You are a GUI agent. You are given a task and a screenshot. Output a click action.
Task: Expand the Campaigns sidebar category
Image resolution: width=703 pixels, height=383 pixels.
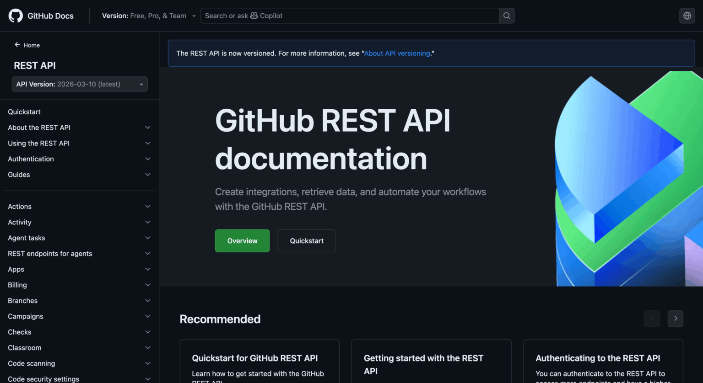click(80, 316)
